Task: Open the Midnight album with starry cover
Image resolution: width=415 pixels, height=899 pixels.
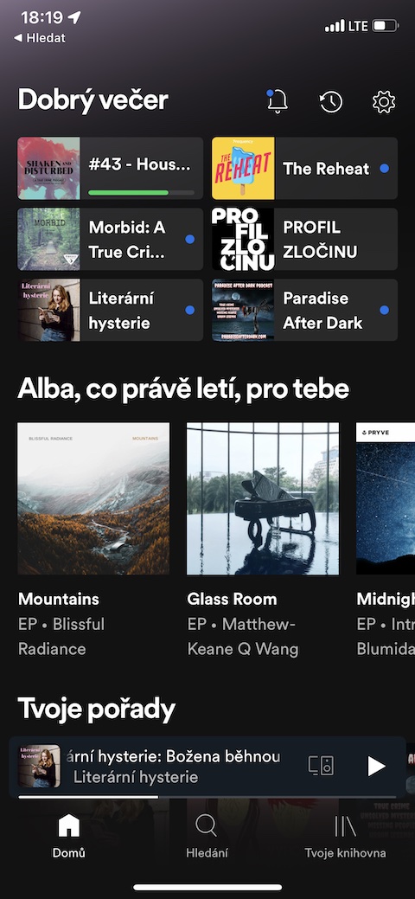Action: click(386, 498)
